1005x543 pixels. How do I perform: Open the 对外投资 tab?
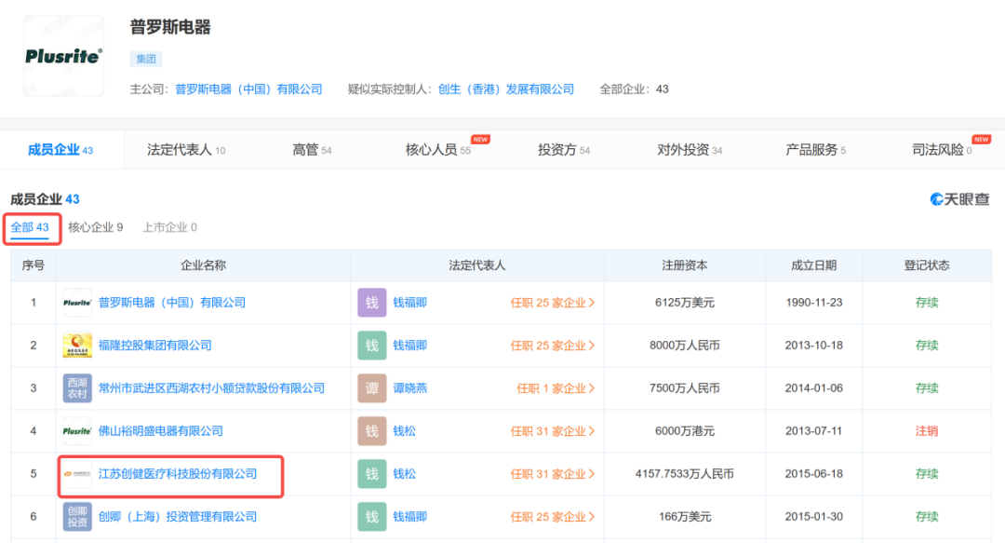click(x=690, y=150)
